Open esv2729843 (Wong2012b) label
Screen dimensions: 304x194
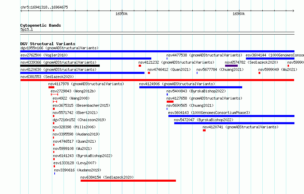tap(73, 91)
